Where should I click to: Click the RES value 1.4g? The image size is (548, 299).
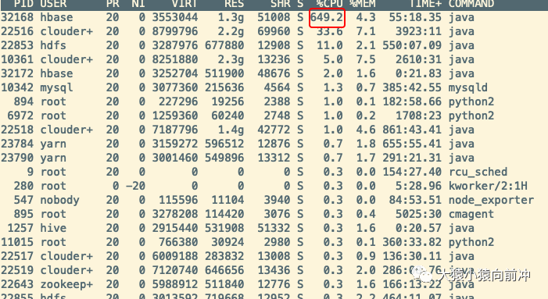(x=231, y=130)
